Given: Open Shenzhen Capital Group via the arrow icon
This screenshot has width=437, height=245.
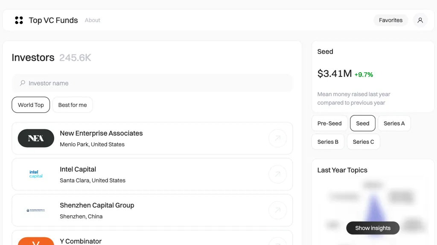Looking at the screenshot, I should [x=278, y=210].
